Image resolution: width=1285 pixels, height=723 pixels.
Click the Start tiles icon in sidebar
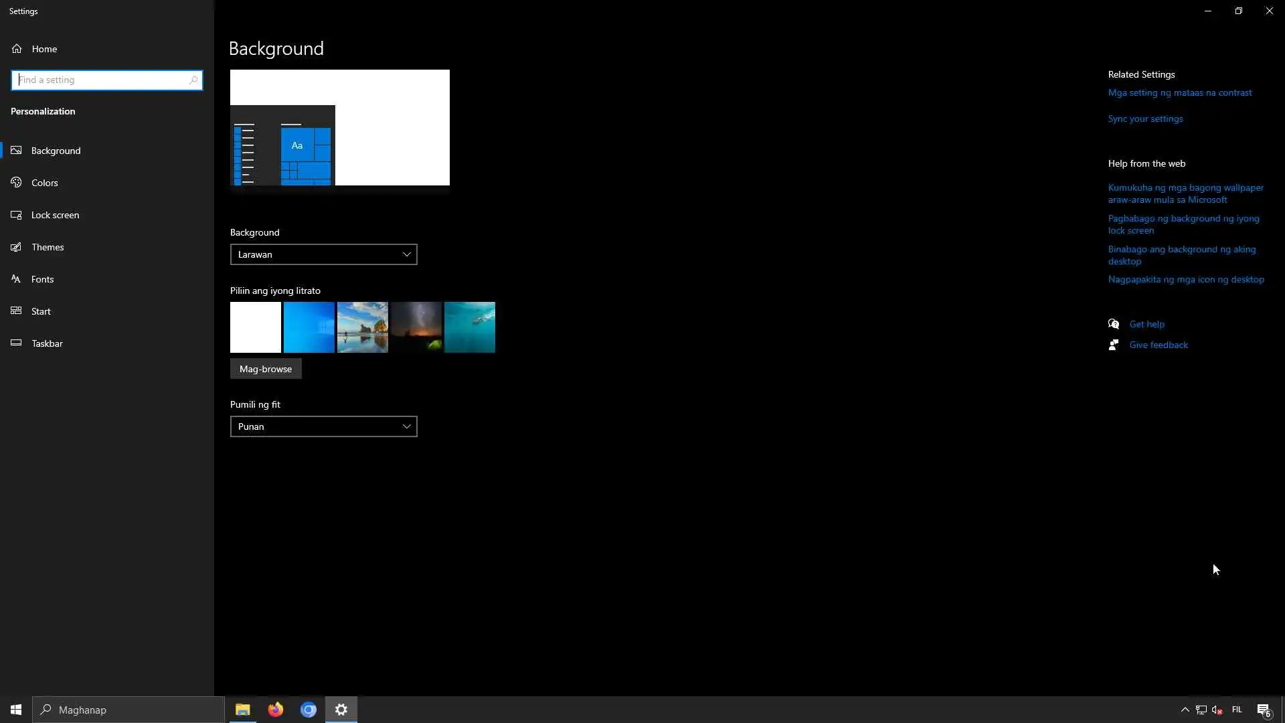pos(17,311)
